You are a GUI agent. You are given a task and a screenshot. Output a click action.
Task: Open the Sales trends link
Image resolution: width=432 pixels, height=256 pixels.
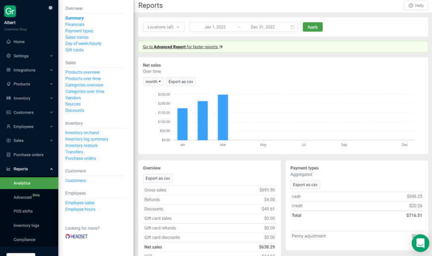pyautogui.click(x=77, y=37)
